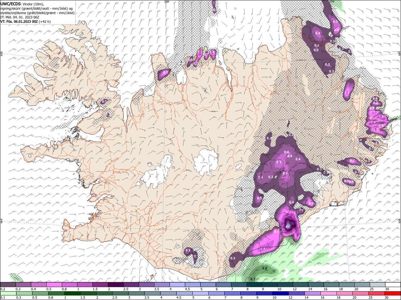Click the white Hofsjökull glacier in central Iceland
Screen dimensions: 401x300
pyautogui.click(x=206, y=162)
